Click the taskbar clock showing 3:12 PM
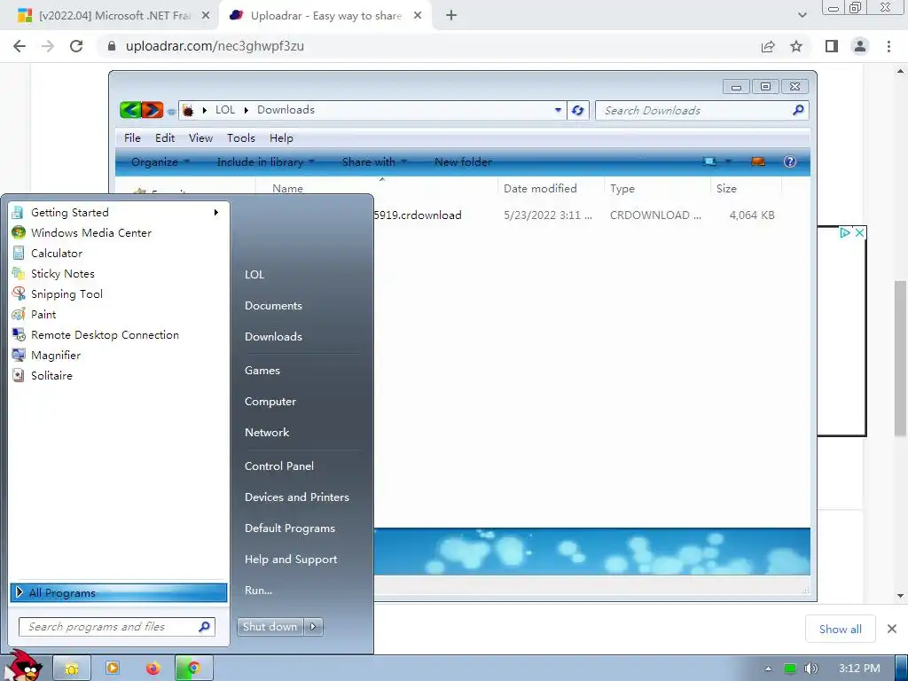 click(x=859, y=669)
